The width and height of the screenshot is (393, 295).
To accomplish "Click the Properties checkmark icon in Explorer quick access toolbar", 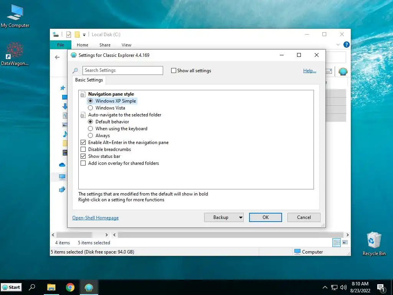I will tap(68, 34).
